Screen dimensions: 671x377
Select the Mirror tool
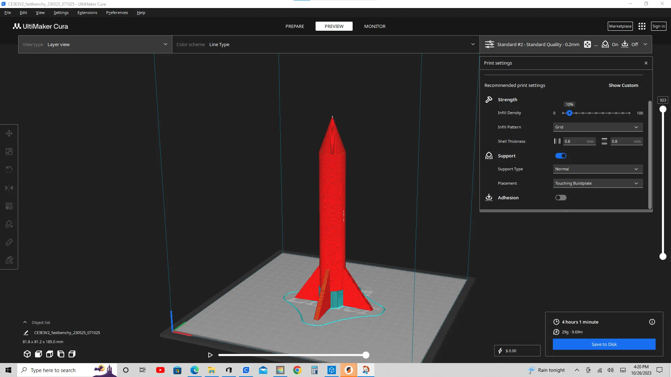9,187
